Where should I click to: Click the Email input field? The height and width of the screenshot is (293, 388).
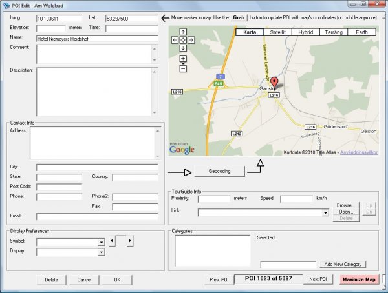coord(97,217)
